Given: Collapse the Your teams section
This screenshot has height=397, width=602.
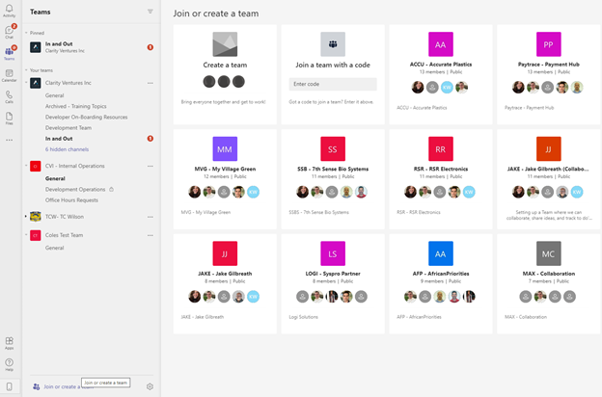Looking at the screenshot, I should point(26,70).
